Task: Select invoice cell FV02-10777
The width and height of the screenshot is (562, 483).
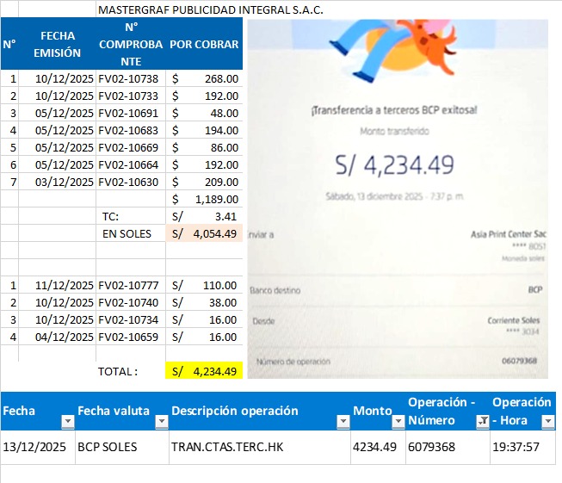Action: 129,285
